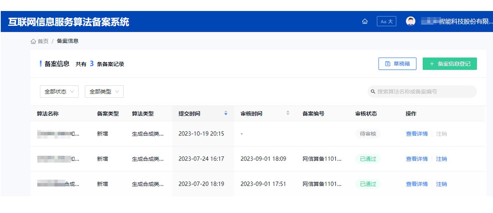Image resolution: width=493 pixels, height=213 pixels.
Task: Click 备案信息登记 green button
Action: pos(449,64)
